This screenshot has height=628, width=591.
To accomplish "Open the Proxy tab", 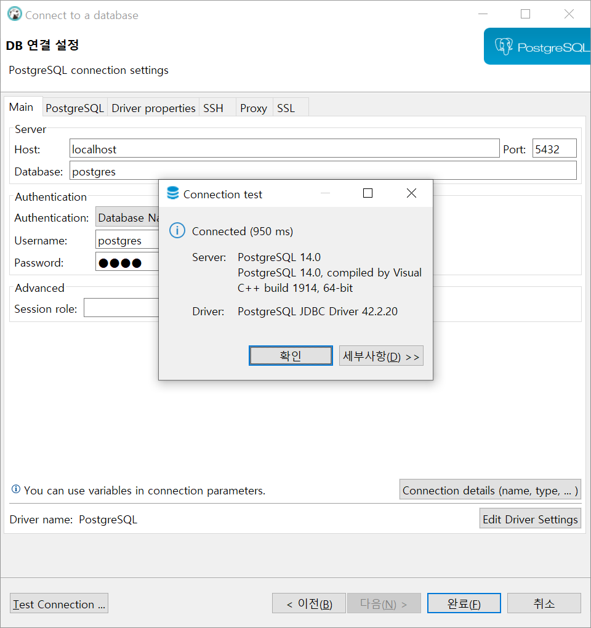I will 254,108.
